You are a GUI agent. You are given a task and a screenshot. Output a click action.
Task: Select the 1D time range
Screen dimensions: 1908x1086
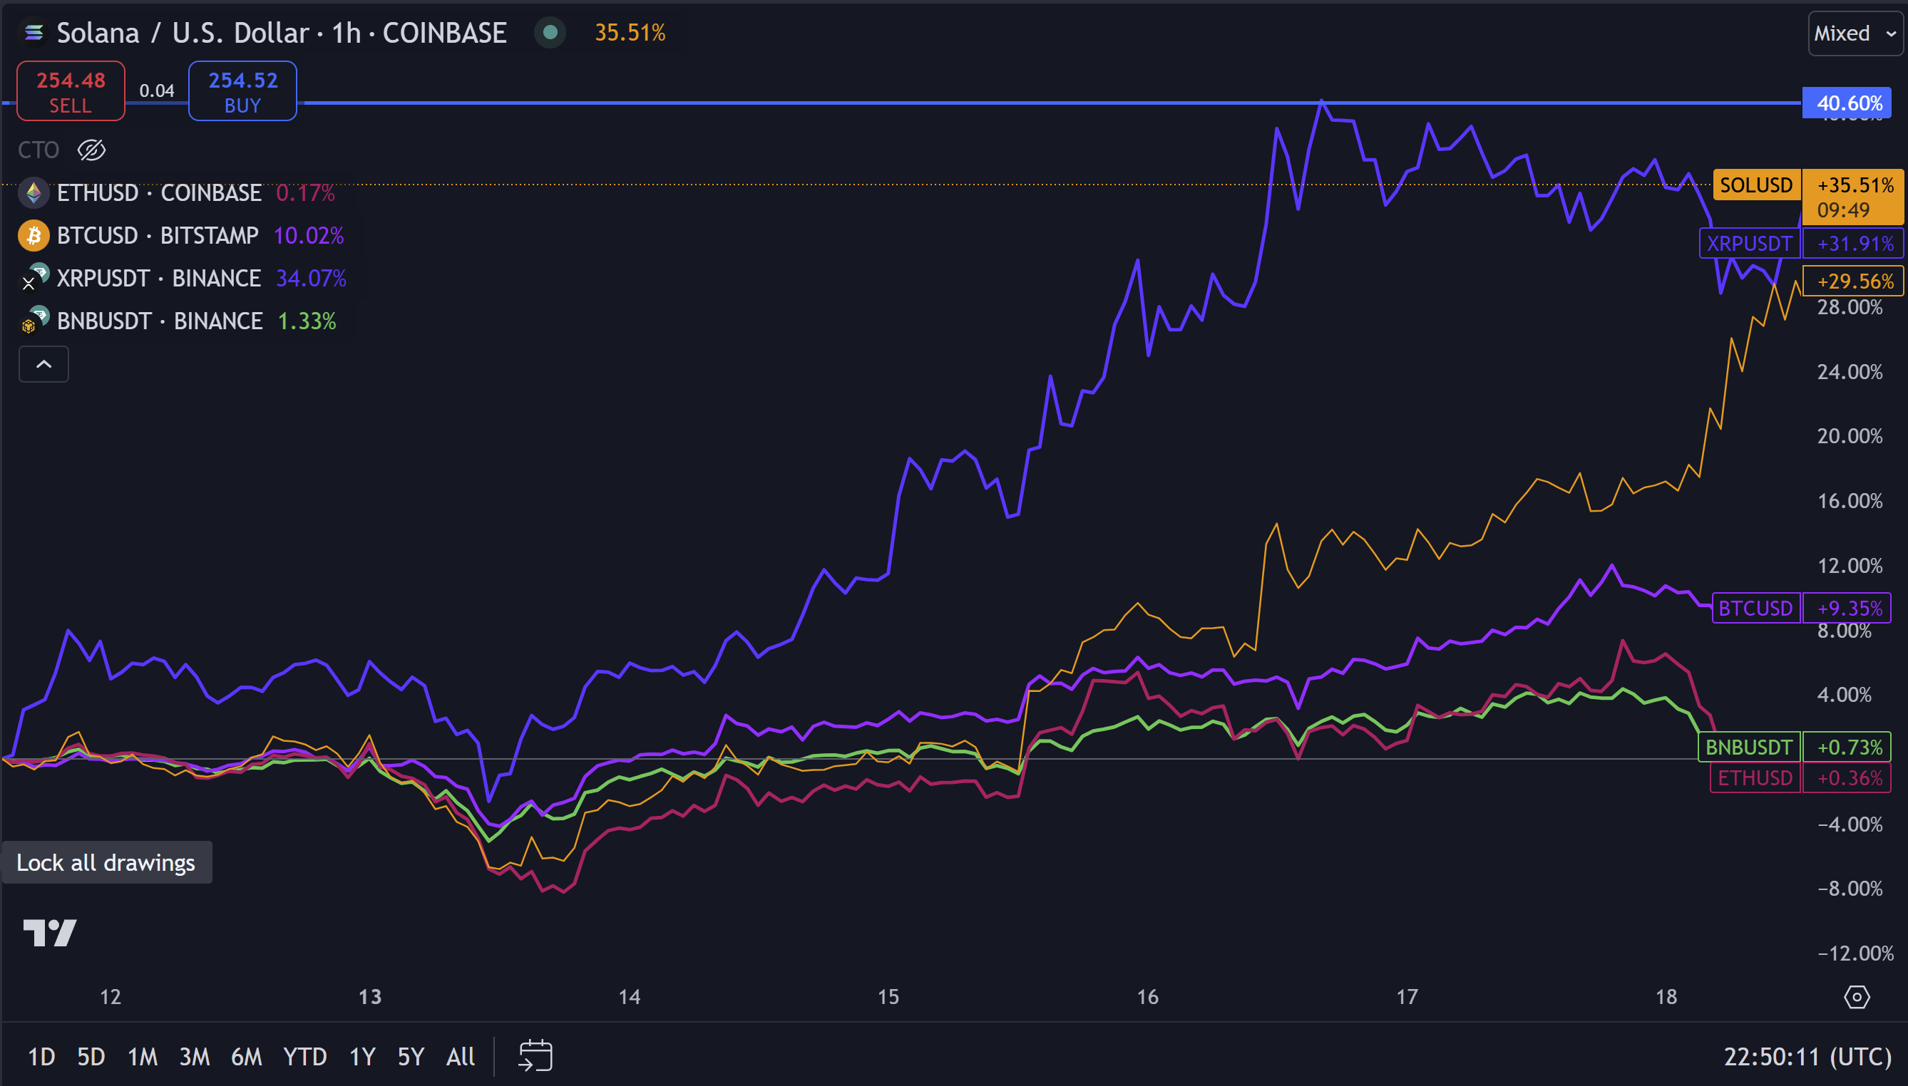41,1057
